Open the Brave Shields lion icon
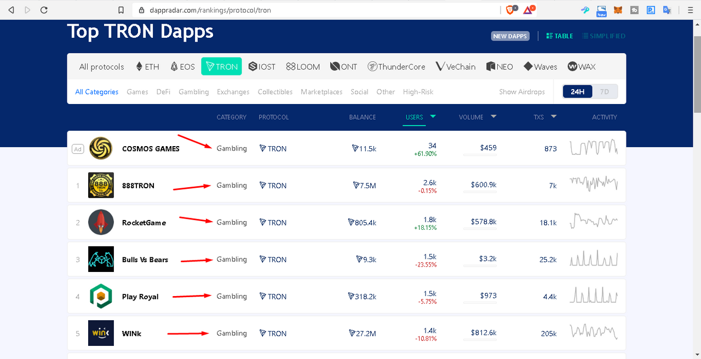 coord(510,9)
